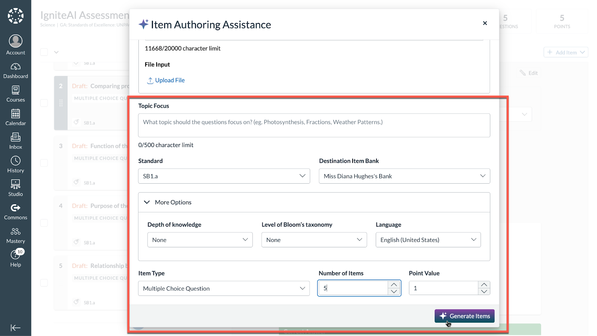Open the Standard dropdown showing SB1.a
The image size is (597, 336).
224,176
